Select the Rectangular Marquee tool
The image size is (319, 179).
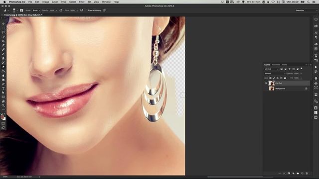pos(3,28)
